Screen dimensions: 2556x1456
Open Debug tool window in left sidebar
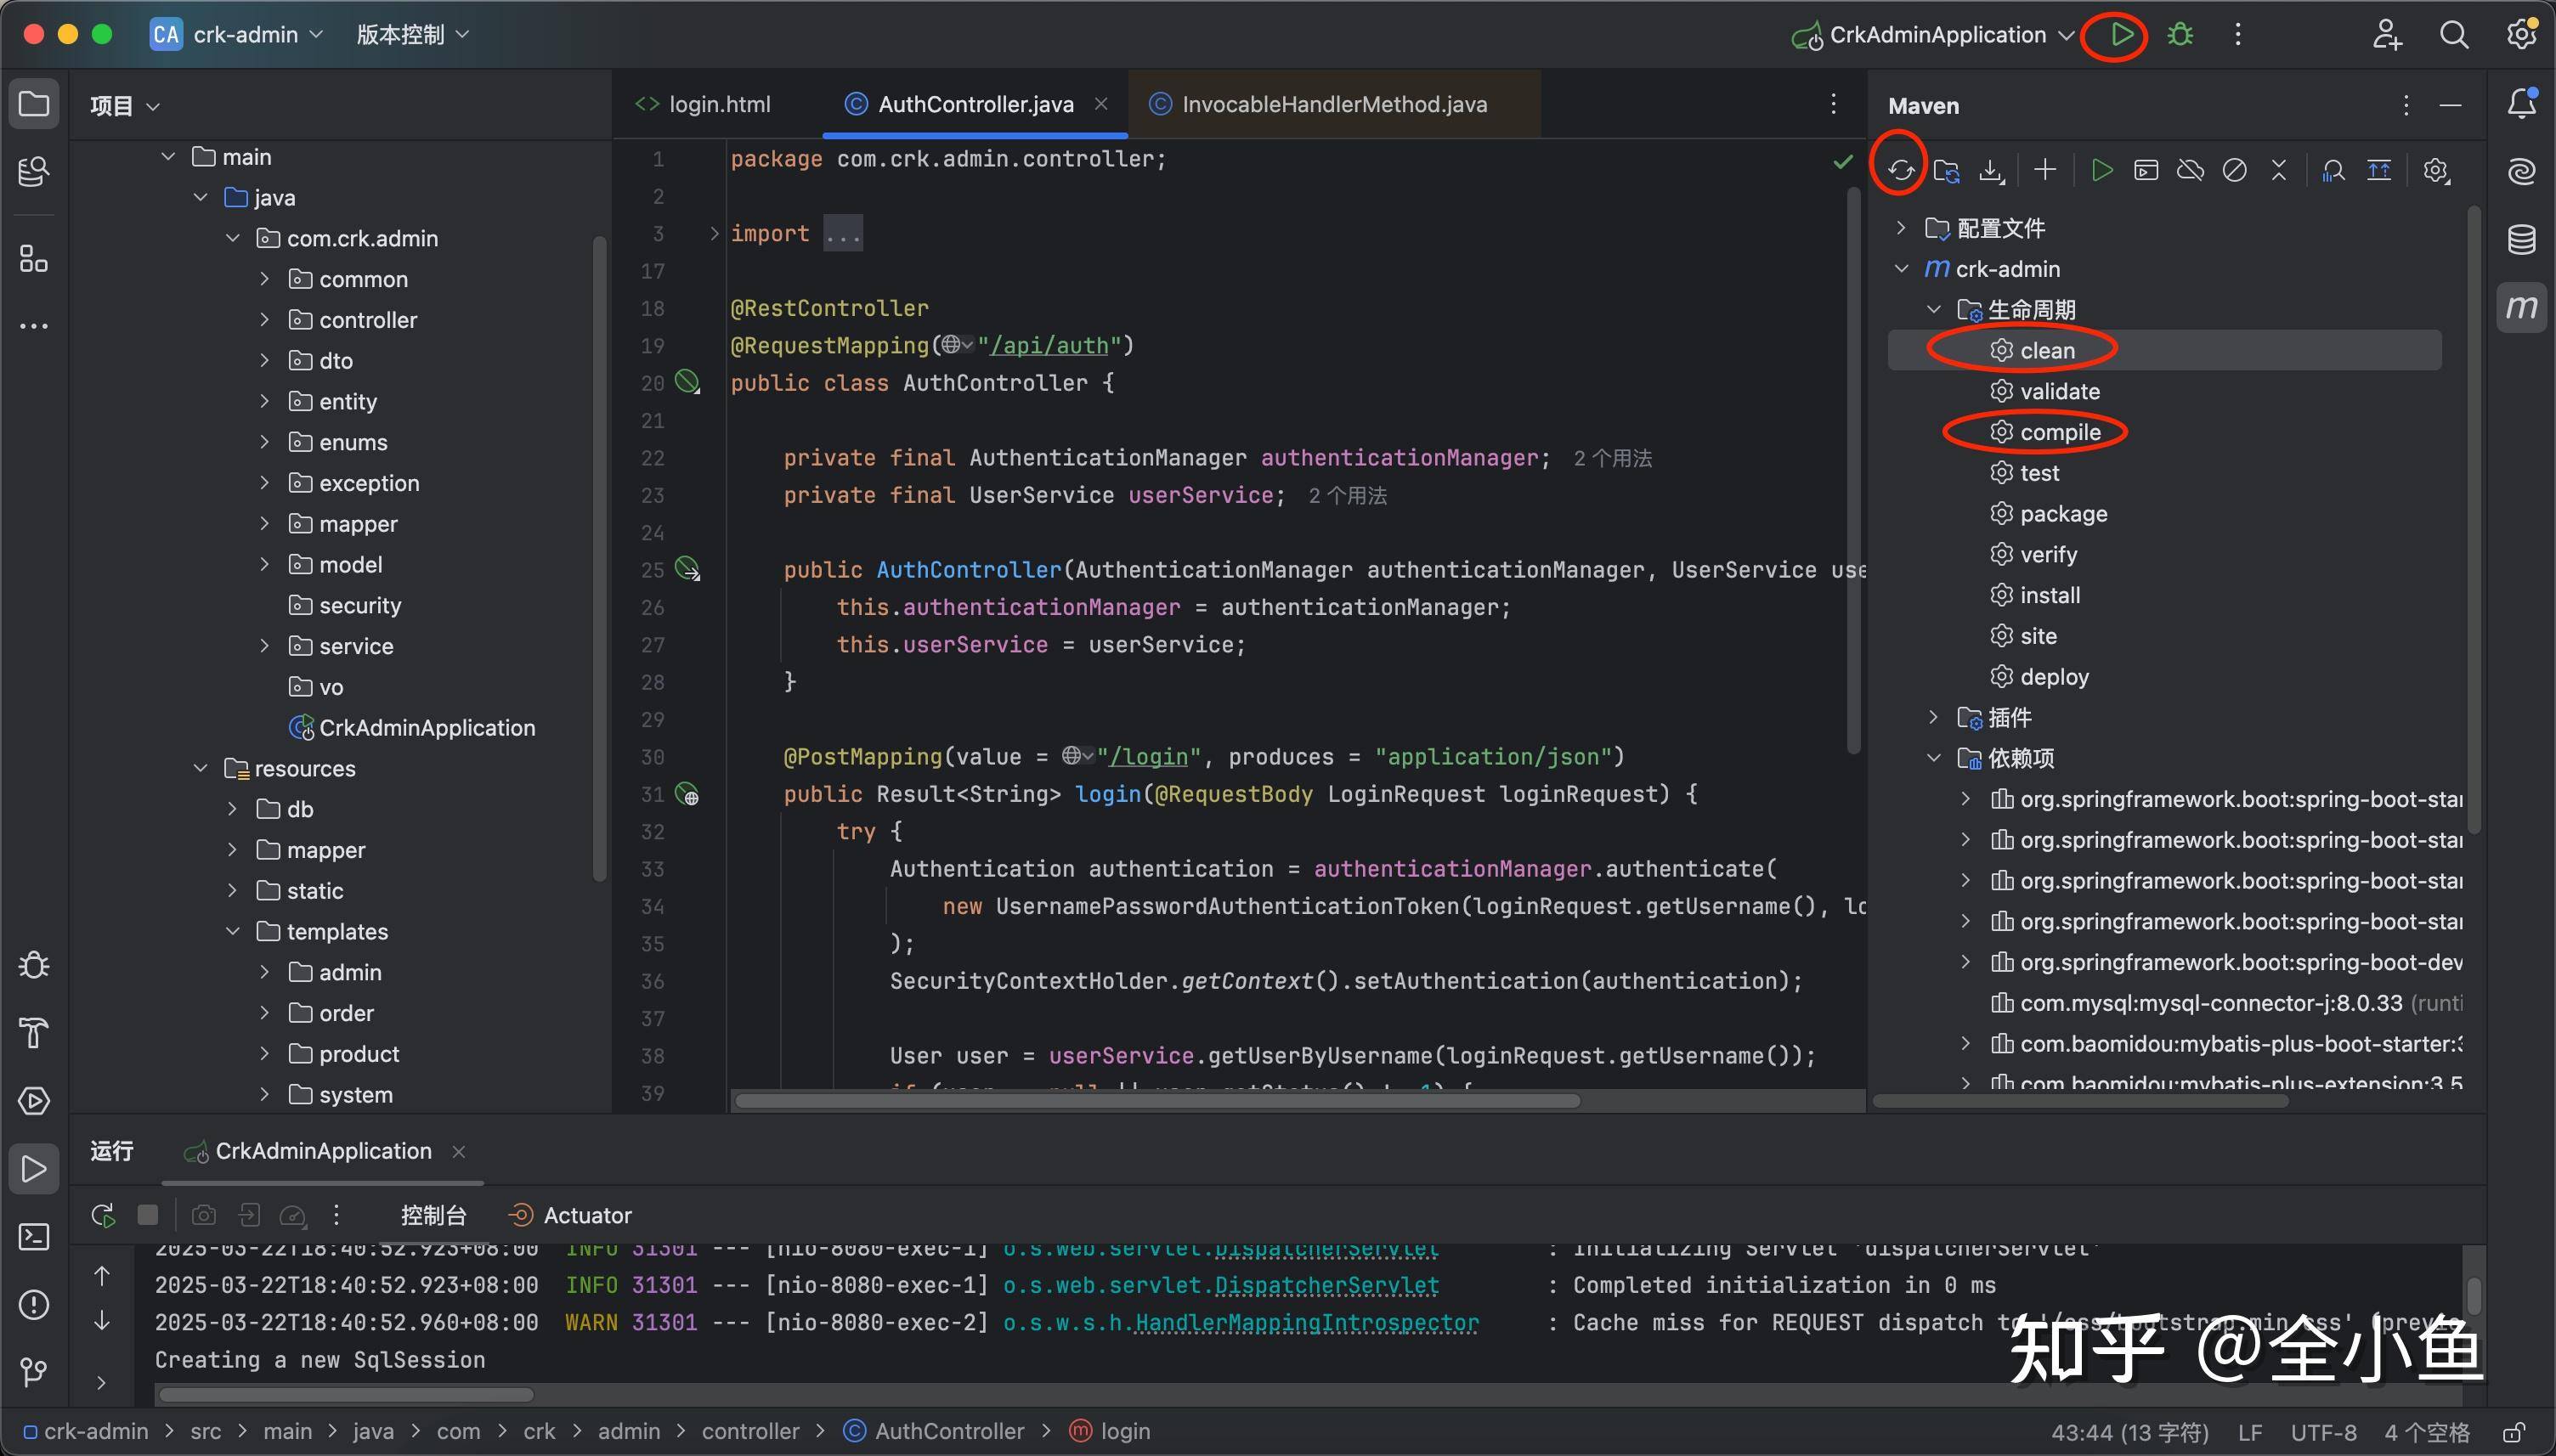pyautogui.click(x=34, y=966)
